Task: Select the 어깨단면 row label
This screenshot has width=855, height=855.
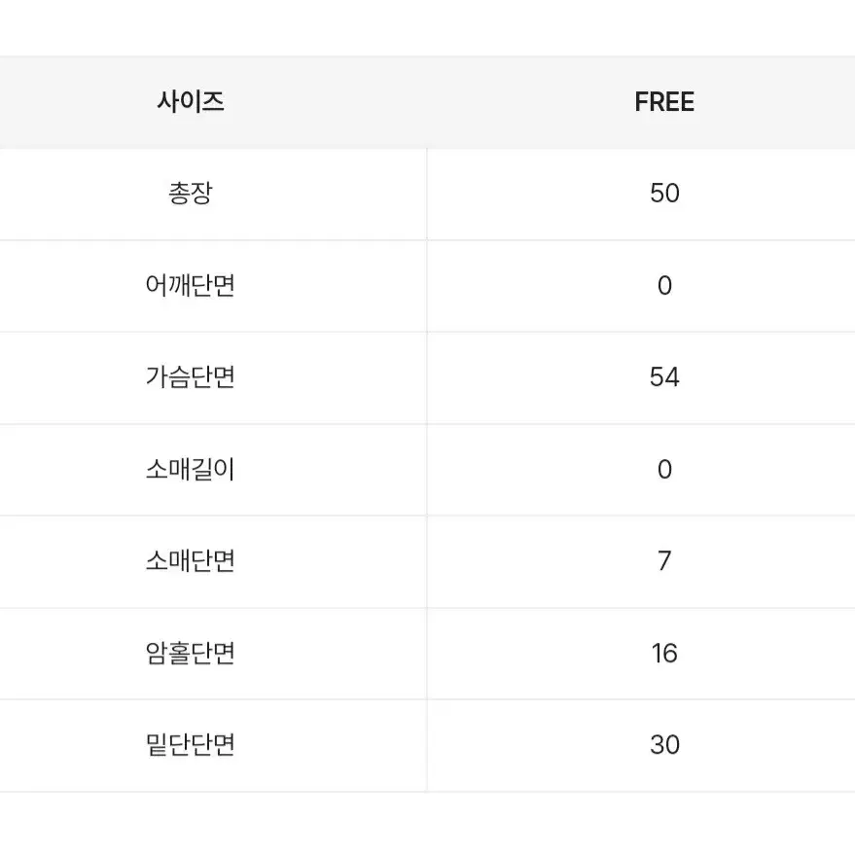Action: point(191,285)
